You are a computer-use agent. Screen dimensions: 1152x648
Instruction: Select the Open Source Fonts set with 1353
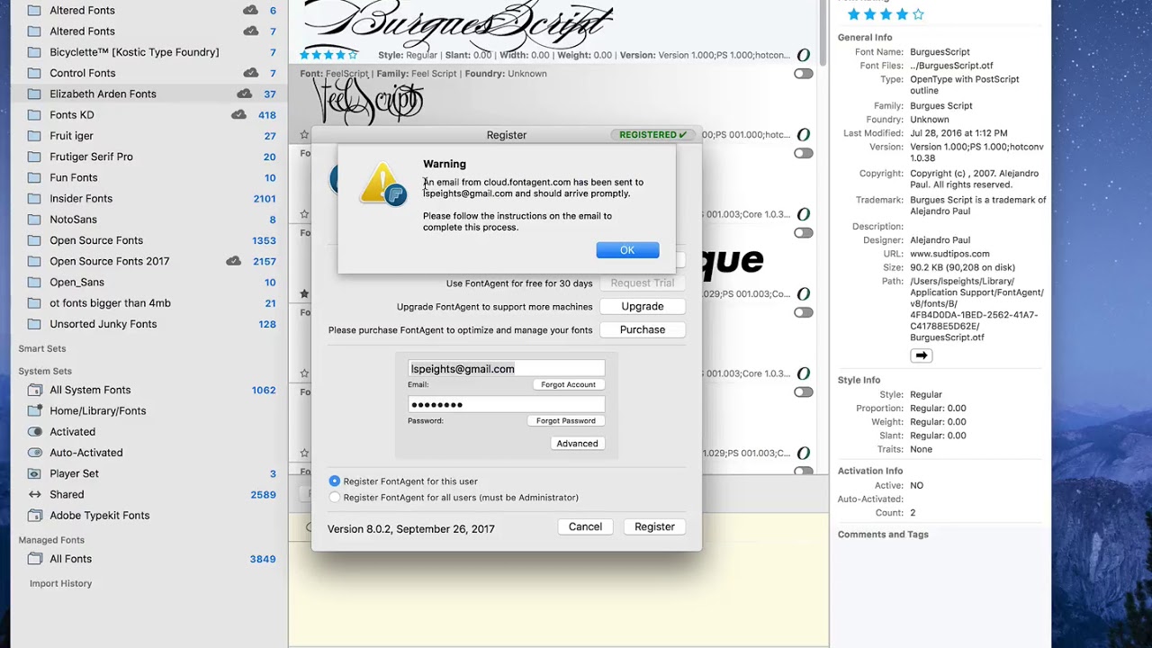(x=96, y=240)
